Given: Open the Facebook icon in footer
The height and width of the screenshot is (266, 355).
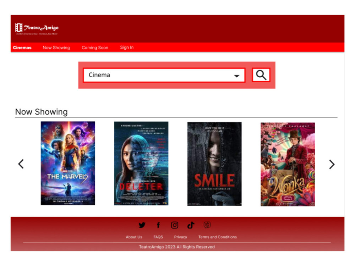Looking at the screenshot, I should click(158, 225).
